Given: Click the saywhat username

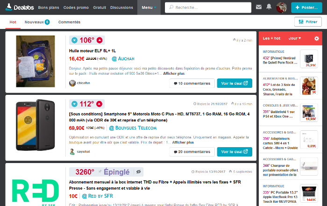Looking at the screenshot, I should (84, 152).
